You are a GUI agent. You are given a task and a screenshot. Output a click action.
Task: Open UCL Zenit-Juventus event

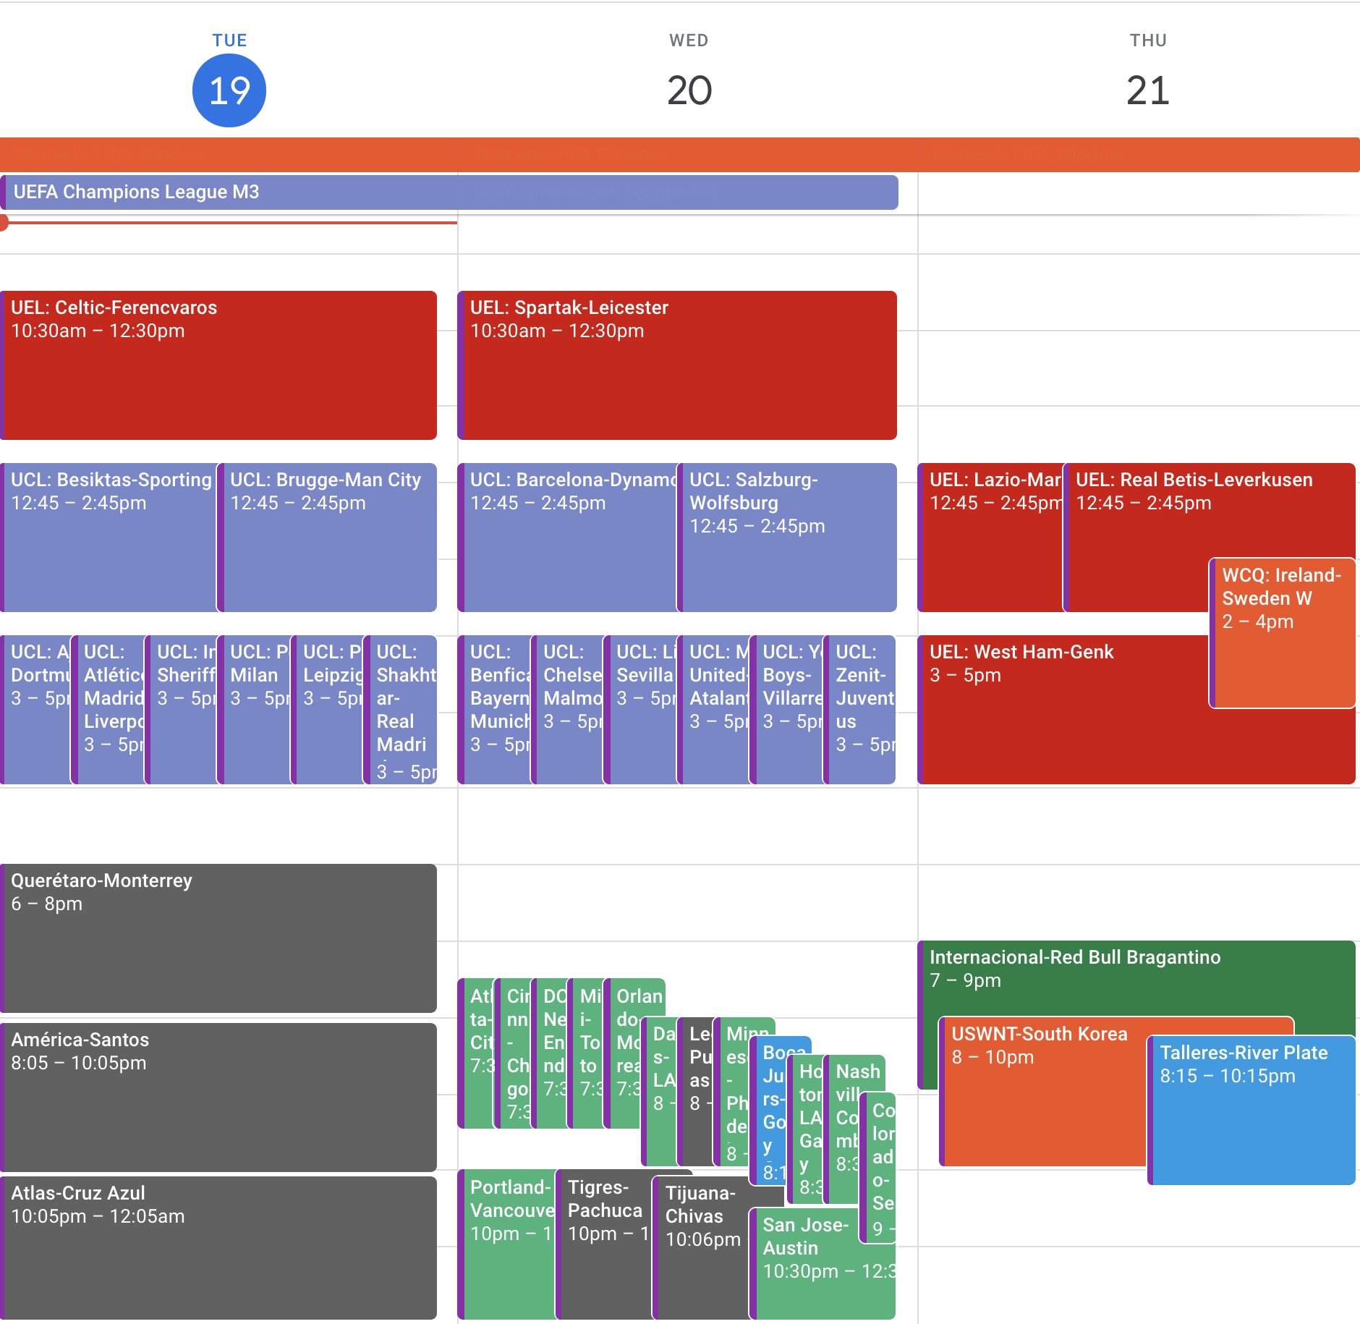pyautogui.click(x=860, y=710)
